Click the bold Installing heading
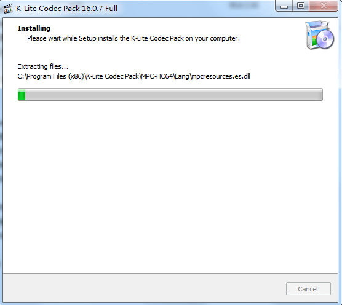Screen dimensions: 342x305 coord(34,28)
